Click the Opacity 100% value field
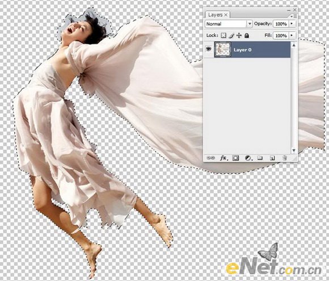Viewport: 329px width, 281px height. pyautogui.click(x=281, y=24)
